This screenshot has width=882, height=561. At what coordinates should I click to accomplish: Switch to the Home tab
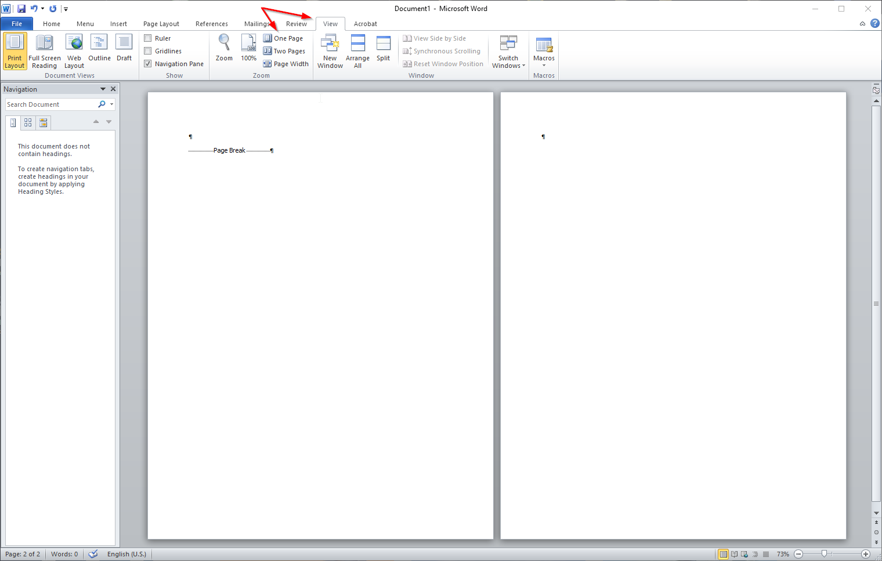[x=52, y=24]
